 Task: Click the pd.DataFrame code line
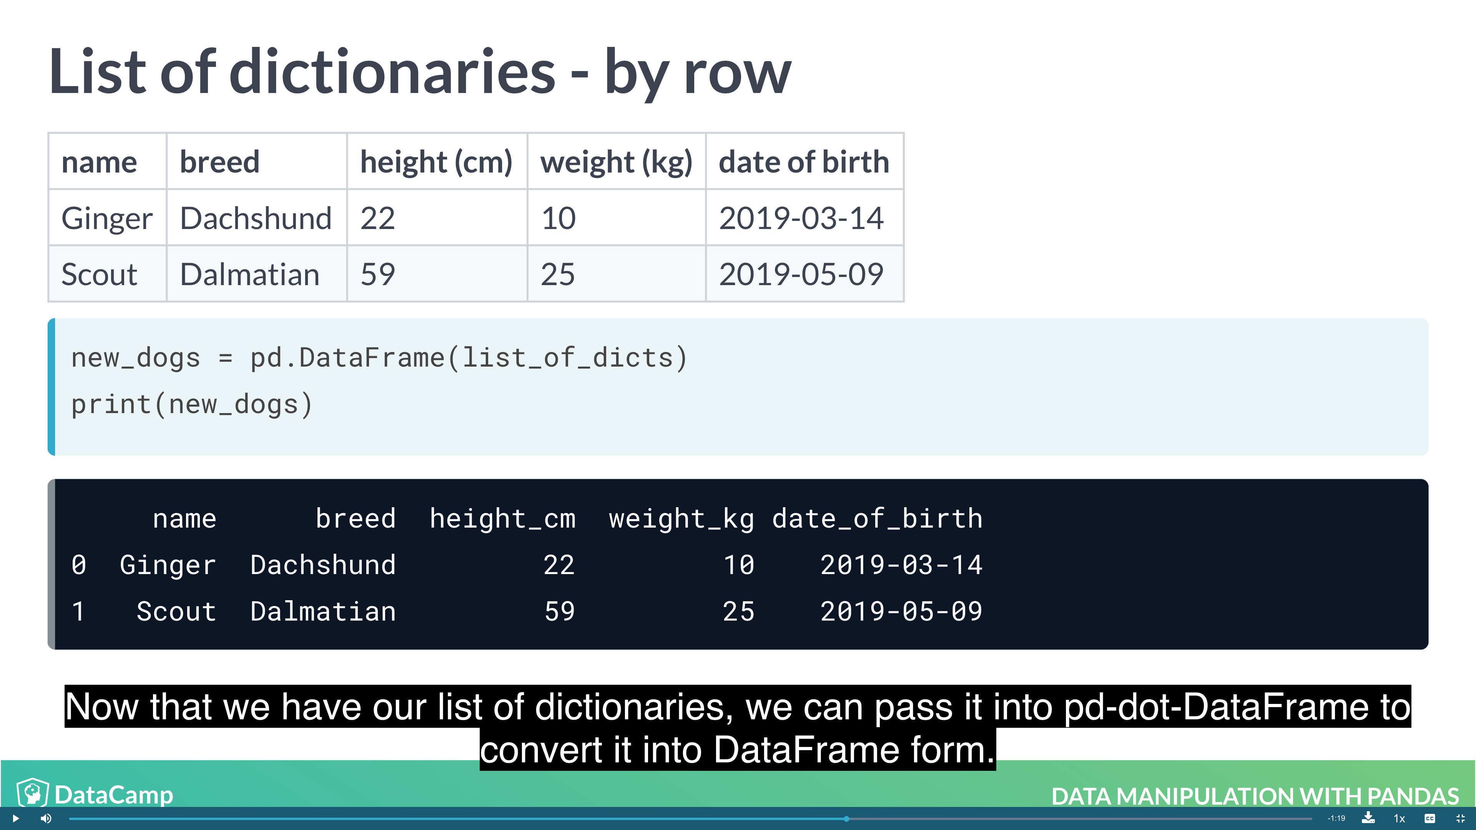pyautogui.click(x=379, y=358)
